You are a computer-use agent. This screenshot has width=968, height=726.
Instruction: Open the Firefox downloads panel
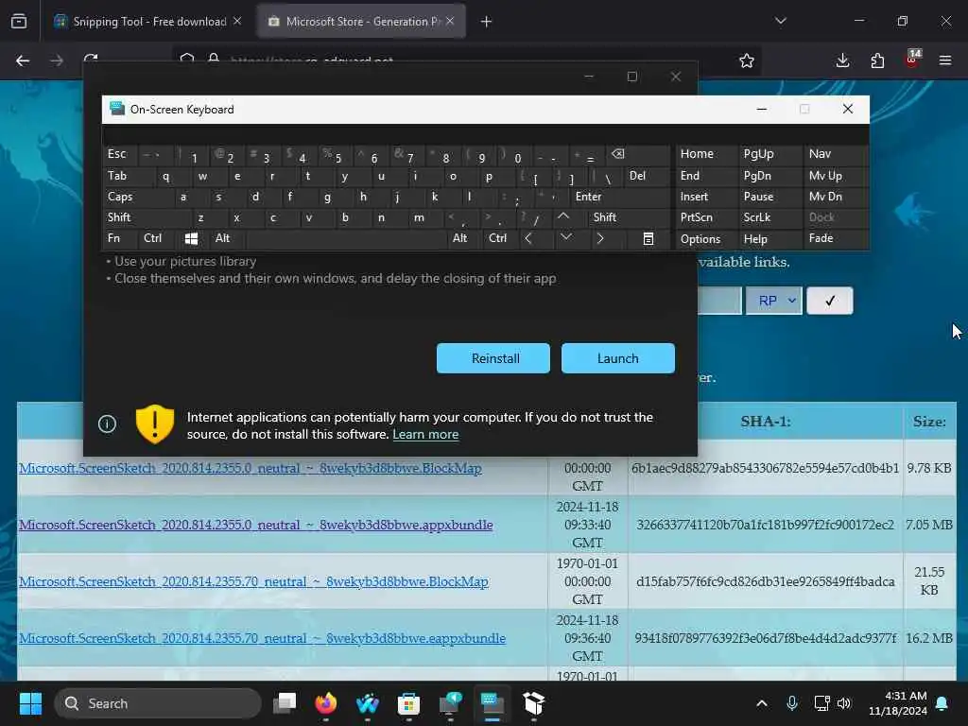click(x=842, y=60)
